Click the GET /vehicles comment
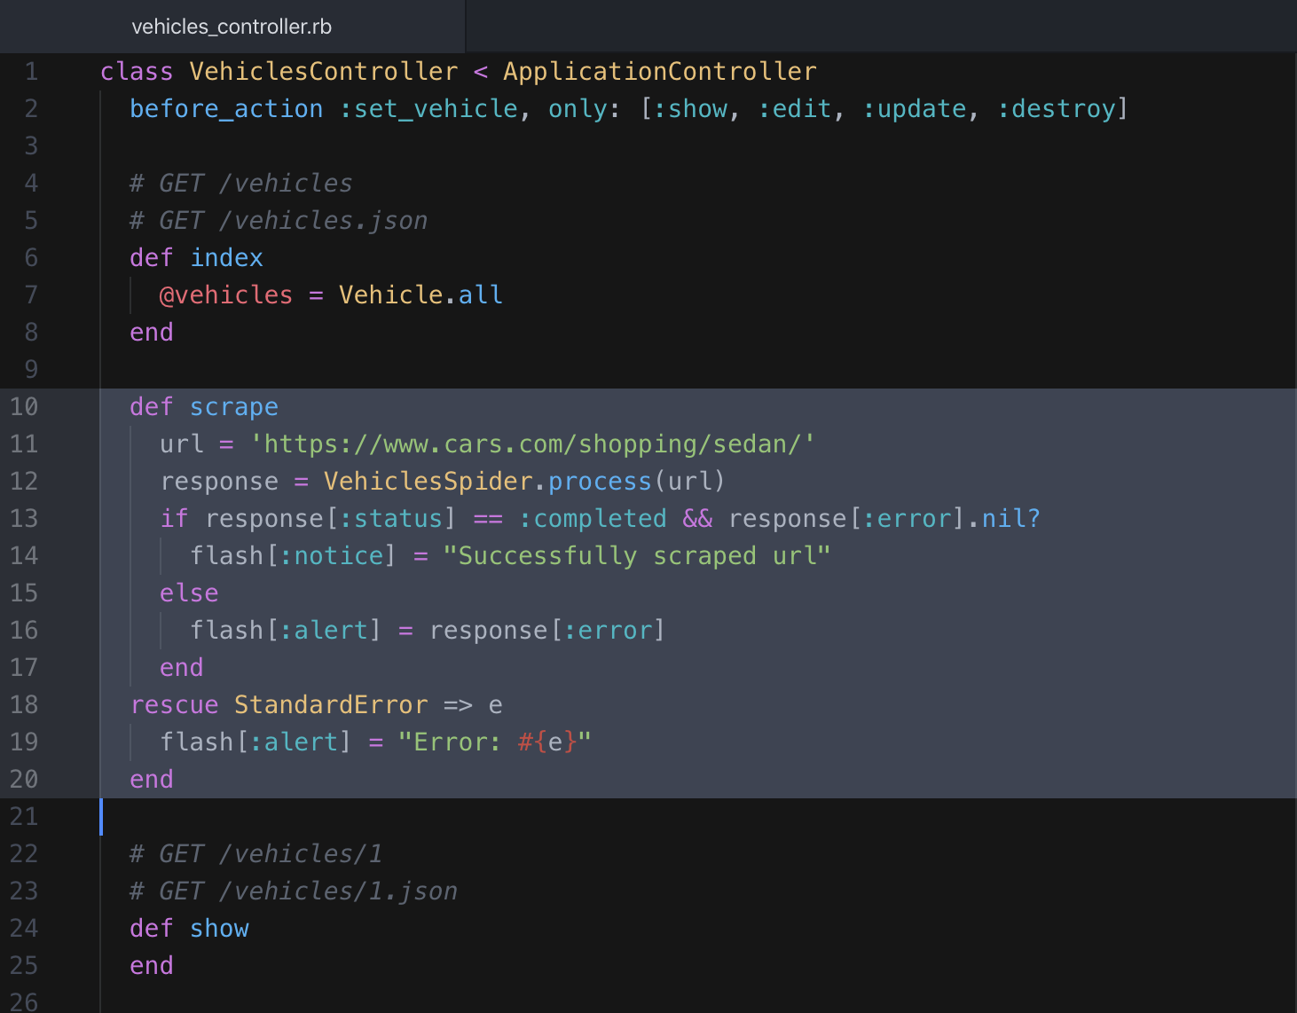Viewport: 1297px width, 1013px height. click(x=240, y=183)
